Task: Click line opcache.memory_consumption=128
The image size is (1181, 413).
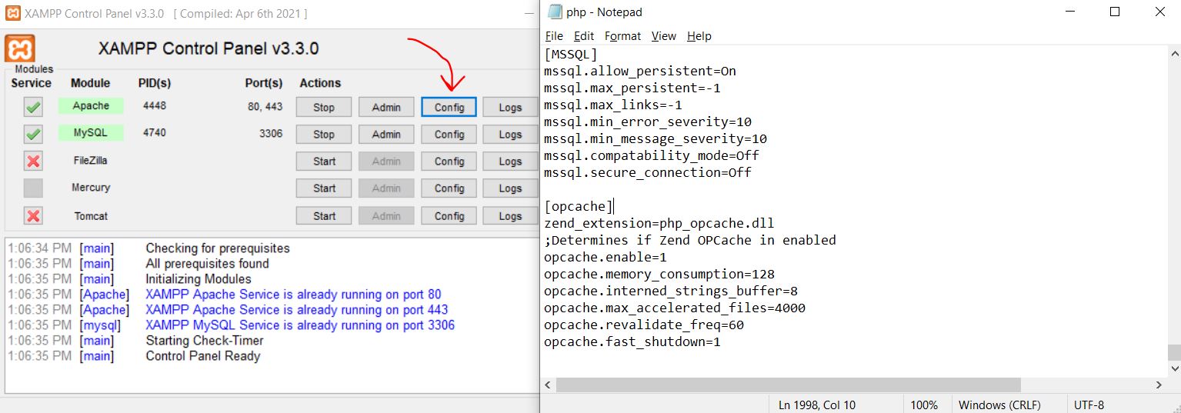Action: coord(659,274)
